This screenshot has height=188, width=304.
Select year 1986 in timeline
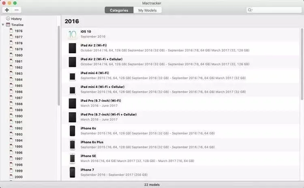pyautogui.click(x=19, y=92)
